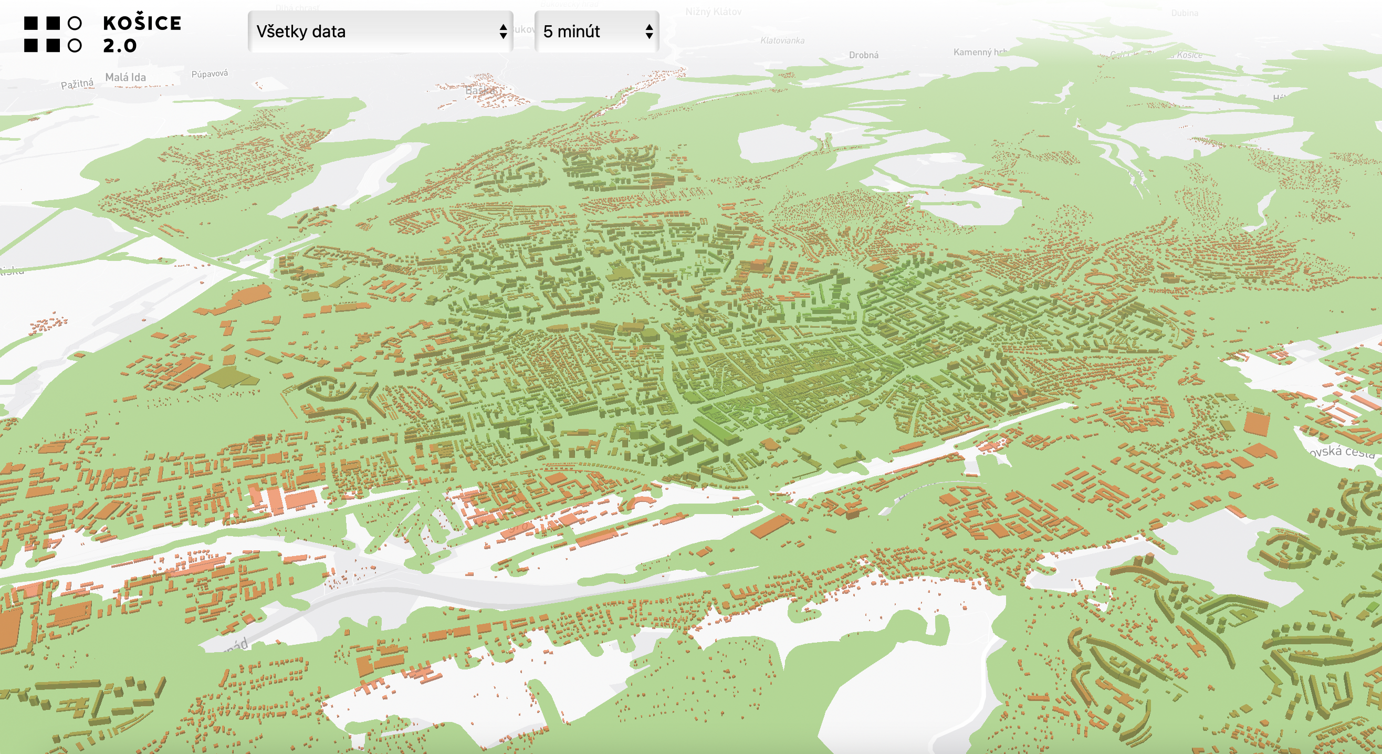
Task: Select the Nižný Klátov place label
Action: pyautogui.click(x=713, y=11)
